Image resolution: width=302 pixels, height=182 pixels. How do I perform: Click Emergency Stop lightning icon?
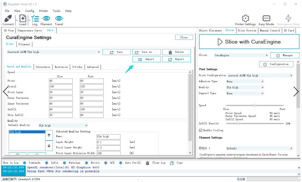pos(288,18)
